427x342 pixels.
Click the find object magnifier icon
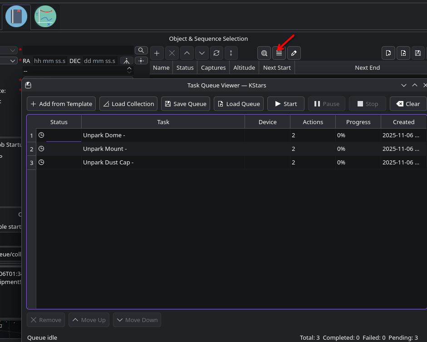click(142, 50)
